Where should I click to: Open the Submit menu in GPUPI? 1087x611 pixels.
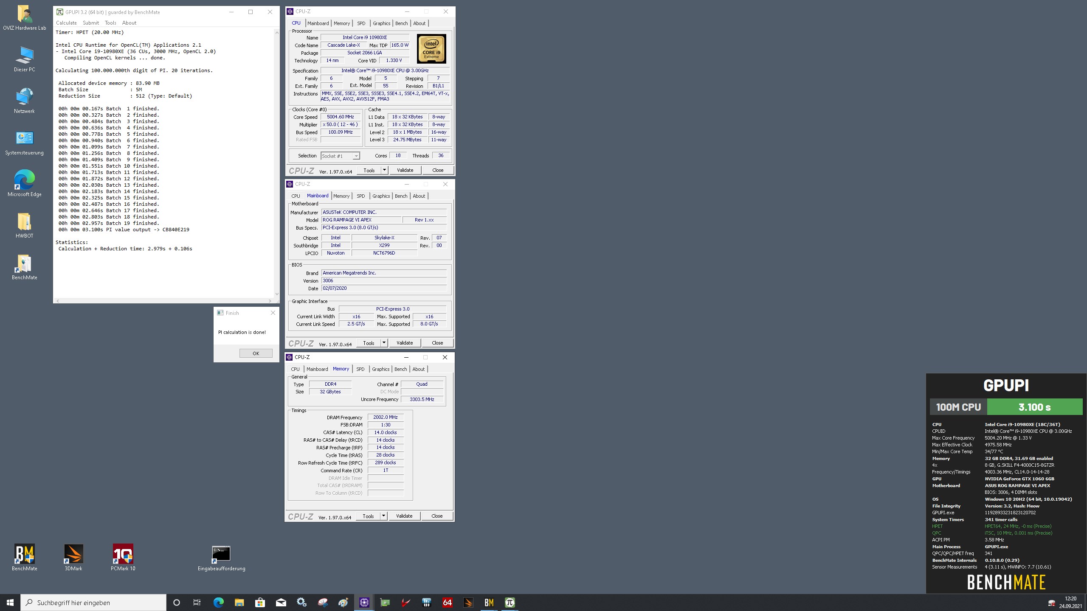pyautogui.click(x=90, y=23)
